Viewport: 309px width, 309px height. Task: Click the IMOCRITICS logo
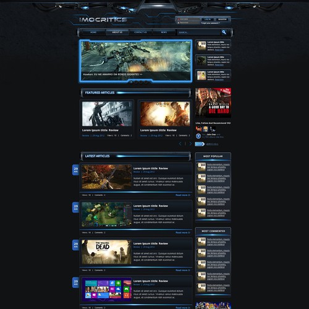pos(103,20)
